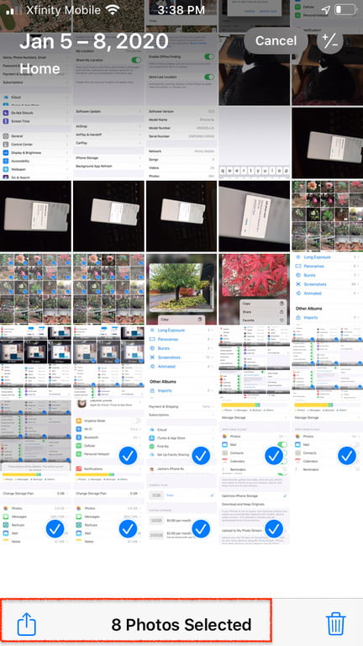Deselect the Airplane Mode settings screenshot checkmark
Image resolution: width=363 pixels, height=646 pixels.
128,456
